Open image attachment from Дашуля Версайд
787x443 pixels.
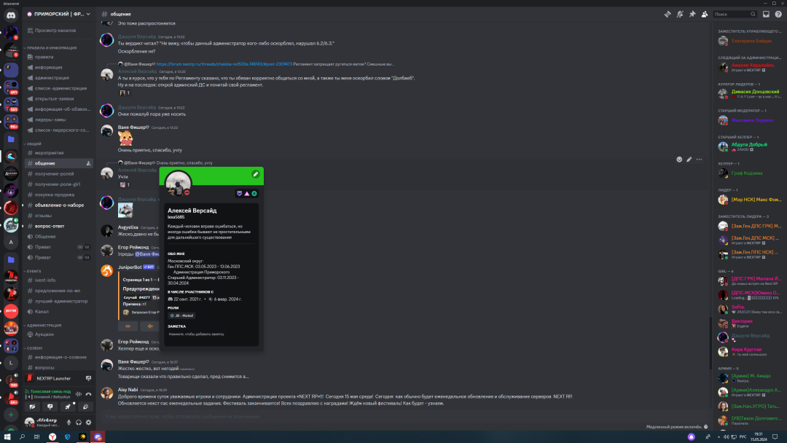coord(125,211)
